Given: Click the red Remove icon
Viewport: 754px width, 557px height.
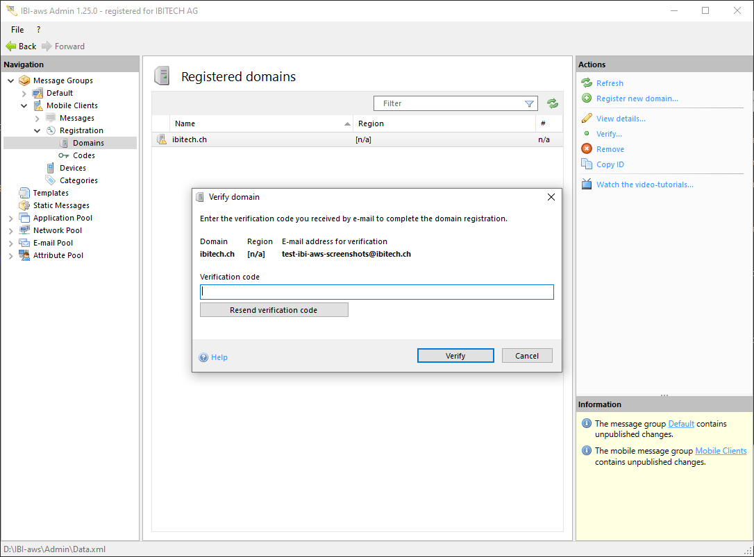Looking at the screenshot, I should [587, 149].
